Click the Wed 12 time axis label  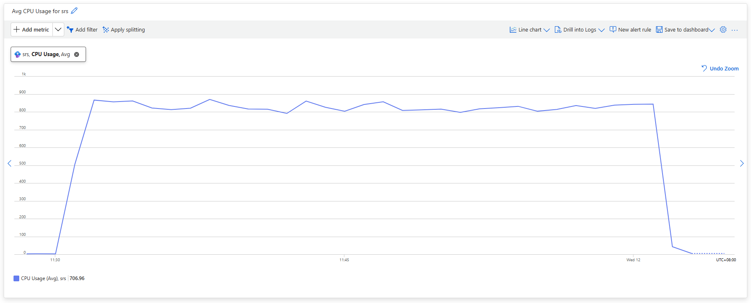[x=633, y=260]
